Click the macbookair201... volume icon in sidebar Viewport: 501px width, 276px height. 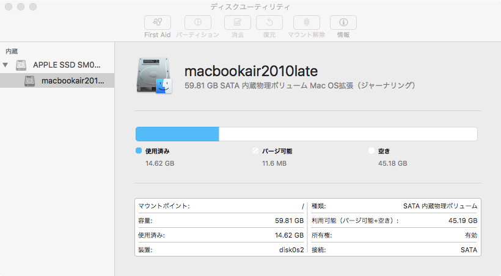[x=30, y=81]
